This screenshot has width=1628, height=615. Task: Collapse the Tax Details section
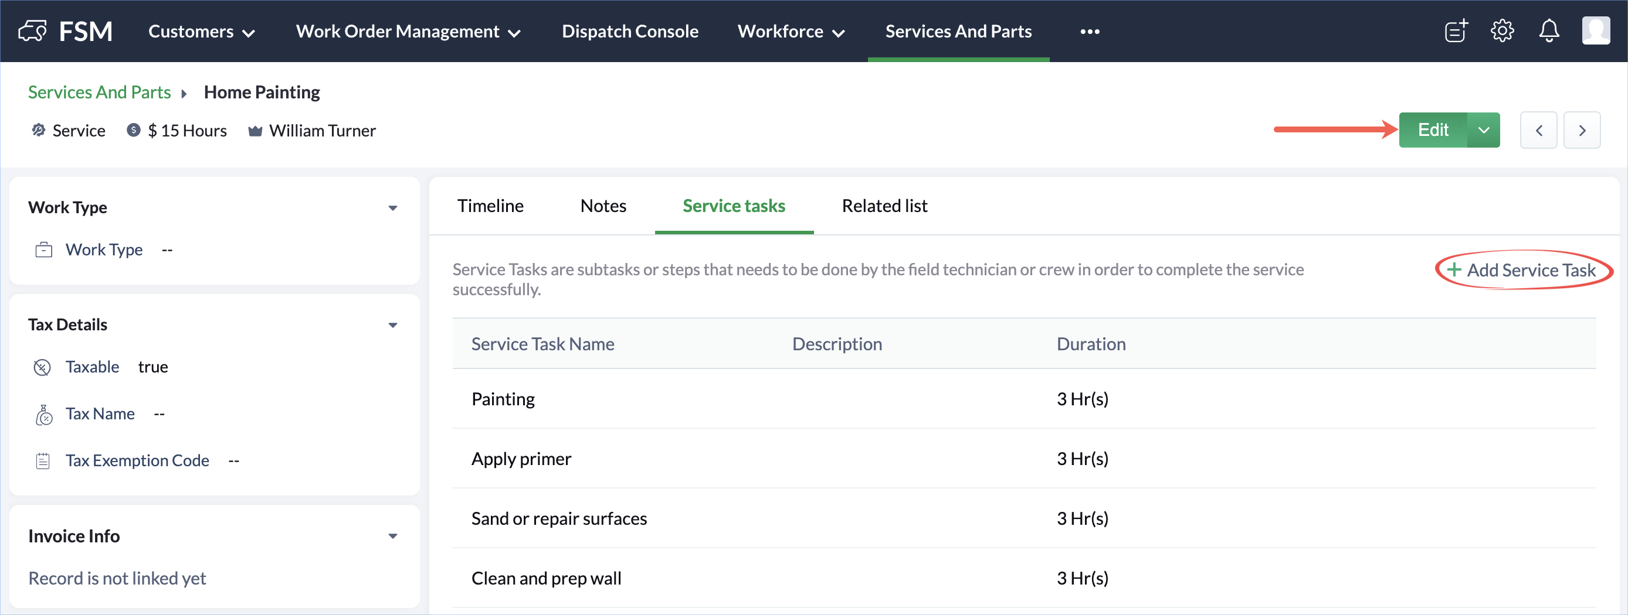pos(392,325)
